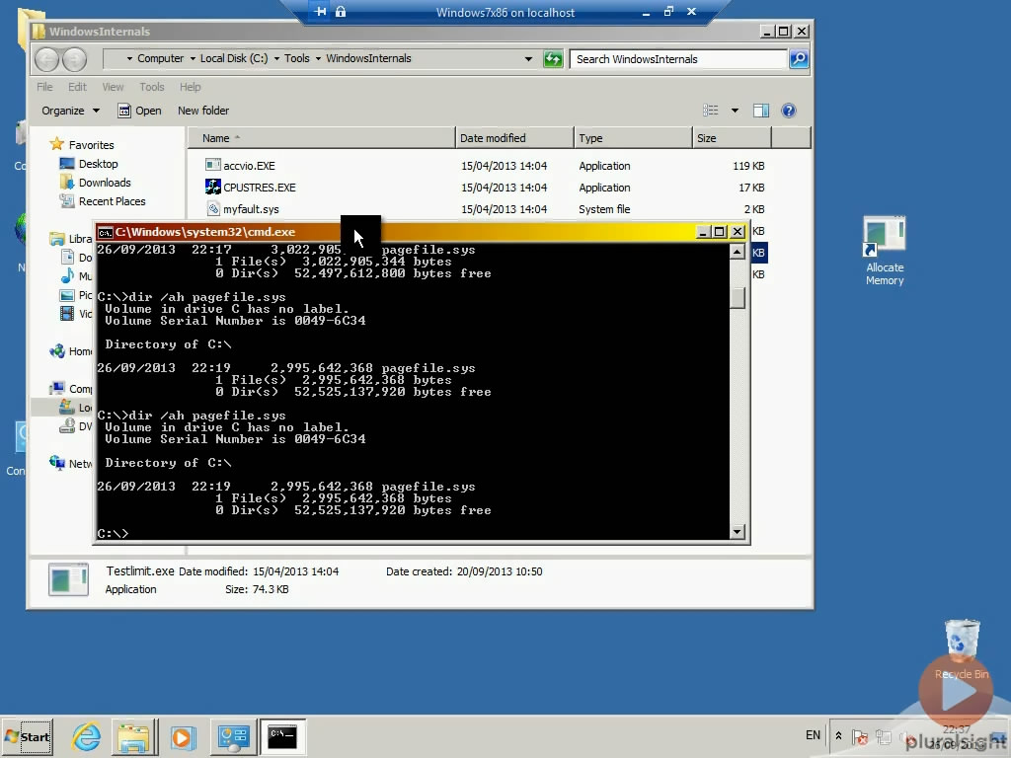Go back in Explorer navigation
The width and height of the screenshot is (1011, 758).
coord(46,59)
